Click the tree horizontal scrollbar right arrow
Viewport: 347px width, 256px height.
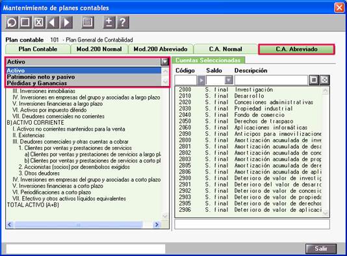[157, 225]
